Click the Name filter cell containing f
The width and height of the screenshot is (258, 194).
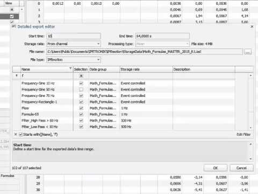(47, 75)
